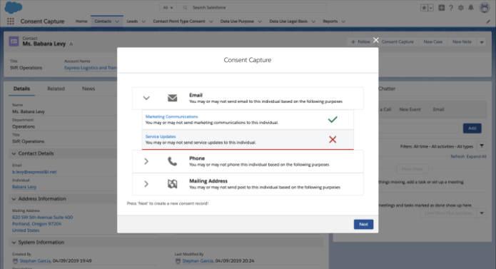496x269 pixels.
Task: Click the New Case button
Action: pos(433,41)
